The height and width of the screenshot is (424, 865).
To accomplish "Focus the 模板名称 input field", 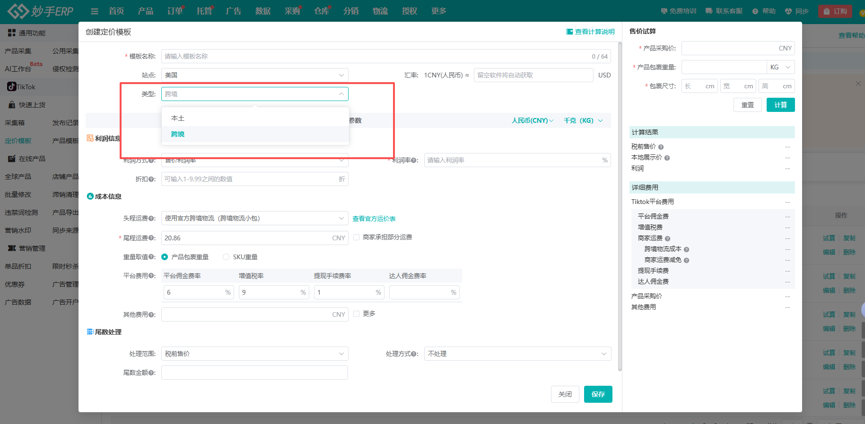I will [386, 56].
